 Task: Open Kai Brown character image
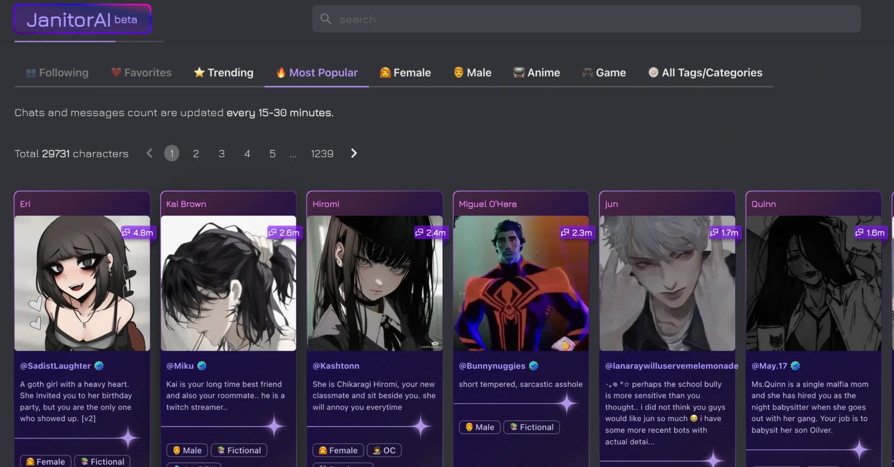[x=228, y=283]
